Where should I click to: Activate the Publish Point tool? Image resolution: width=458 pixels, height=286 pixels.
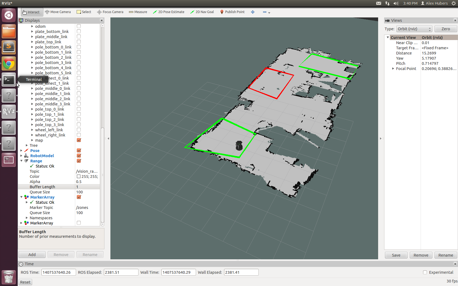(232, 12)
